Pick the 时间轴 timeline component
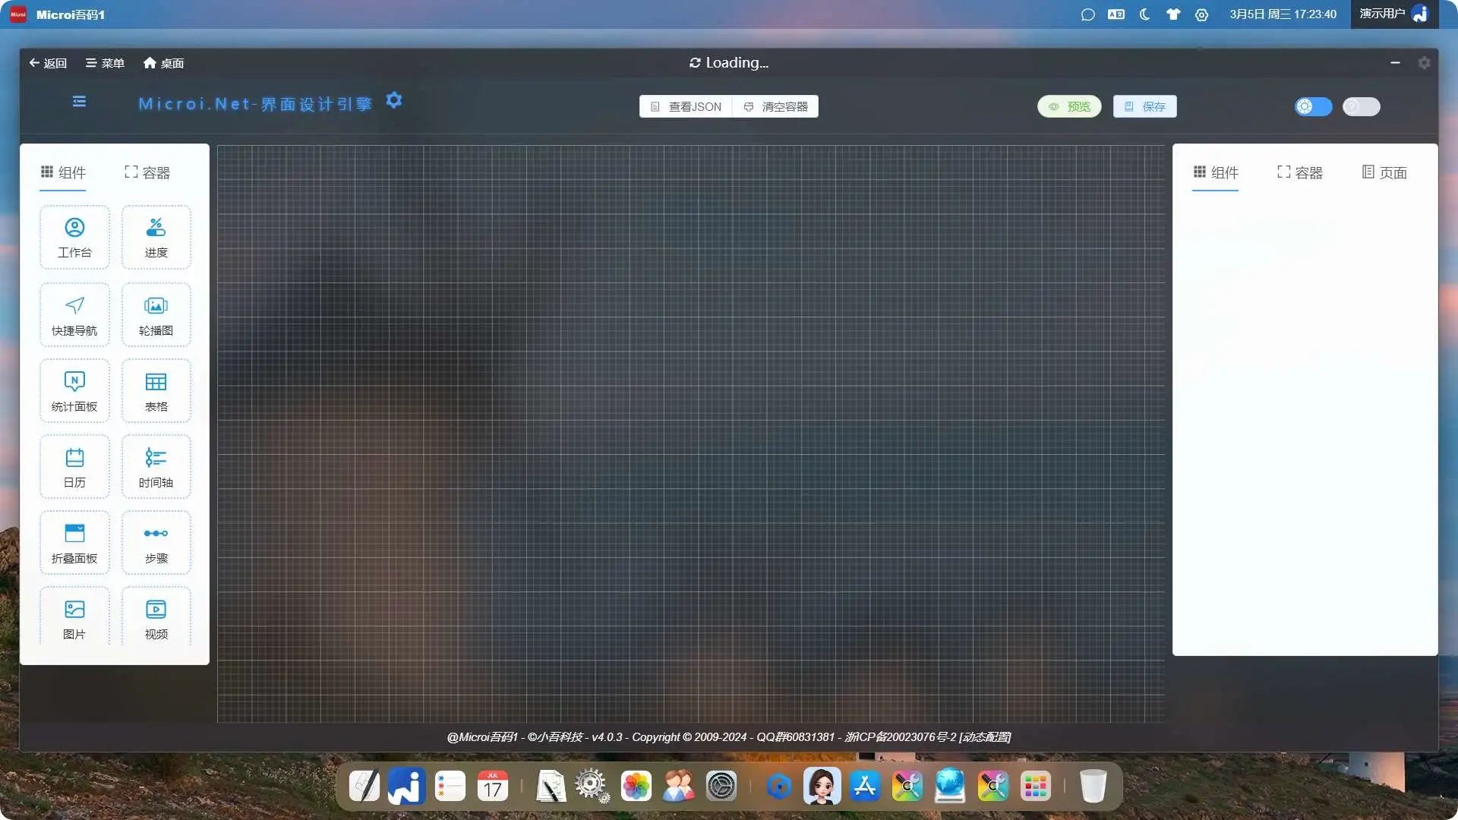Image resolution: width=1458 pixels, height=820 pixels. click(156, 467)
